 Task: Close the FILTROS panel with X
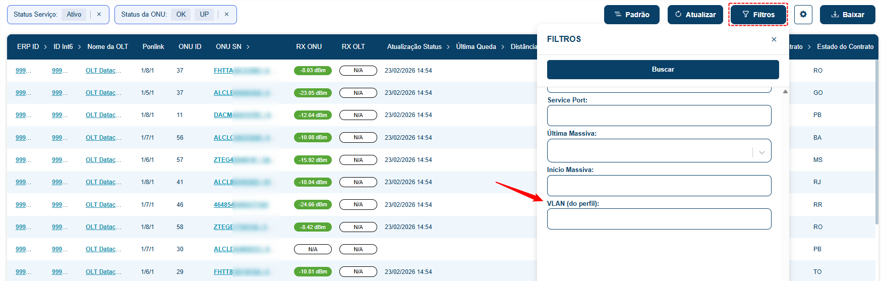pyautogui.click(x=774, y=39)
